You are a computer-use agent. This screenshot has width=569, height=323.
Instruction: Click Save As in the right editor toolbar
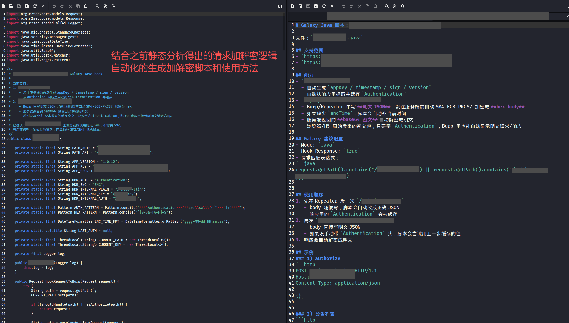pyautogui.click(x=316, y=6)
